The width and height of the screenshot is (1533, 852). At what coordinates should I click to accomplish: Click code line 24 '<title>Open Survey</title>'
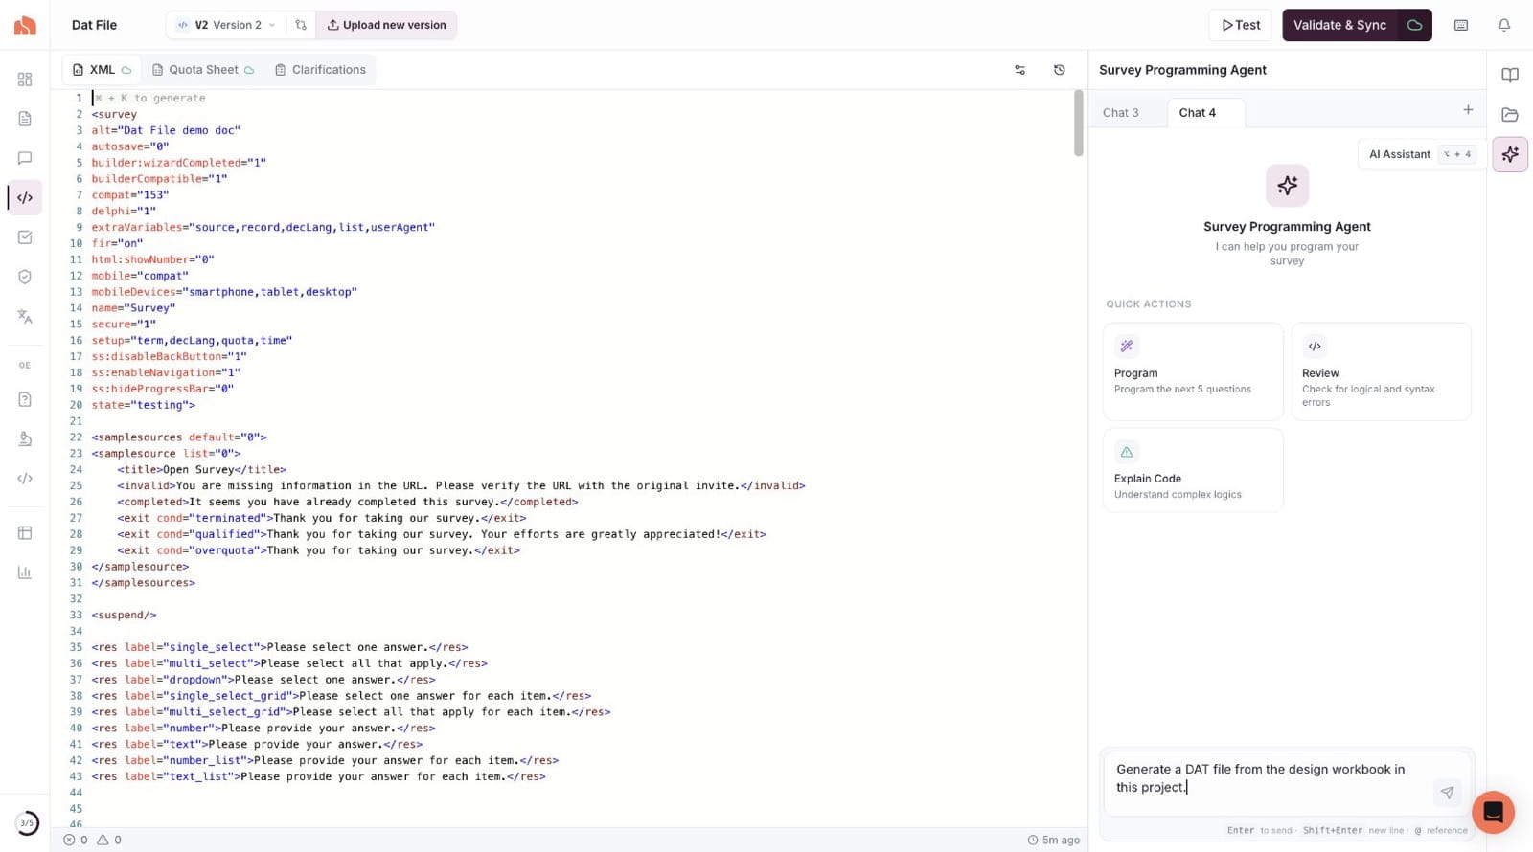(201, 470)
